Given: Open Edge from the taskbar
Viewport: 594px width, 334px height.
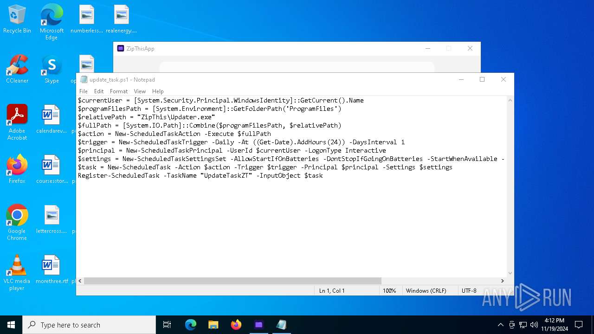Looking at the screenshot, I should click(191, 325).
